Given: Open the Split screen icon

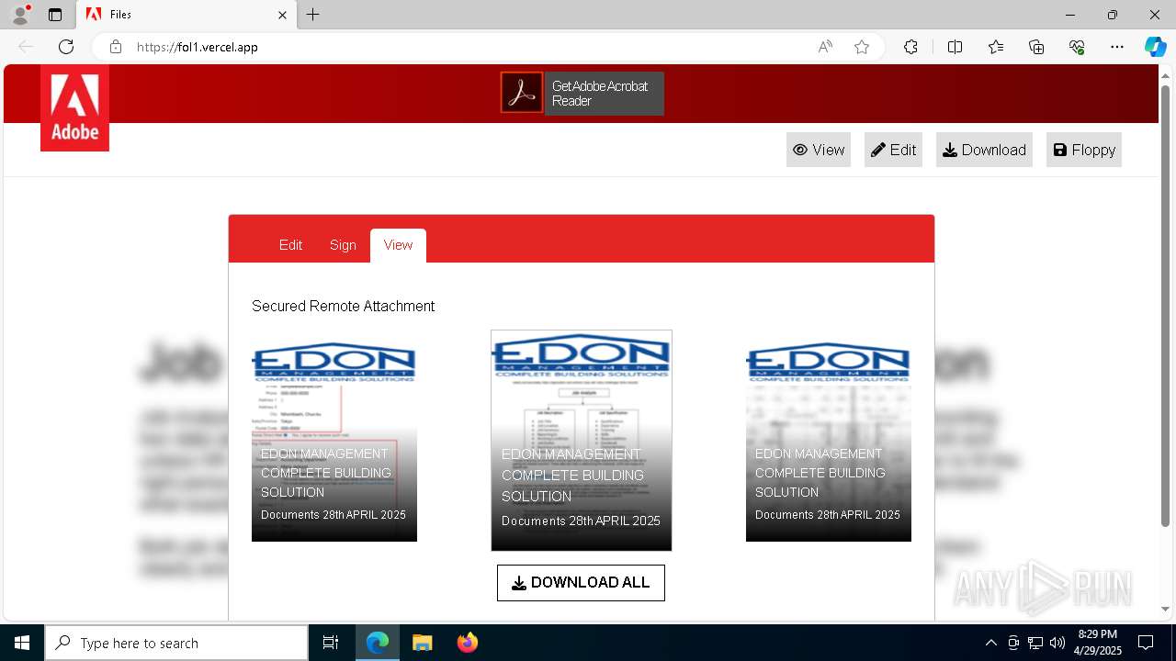Looking at the screenshot, I should (955, 47).
